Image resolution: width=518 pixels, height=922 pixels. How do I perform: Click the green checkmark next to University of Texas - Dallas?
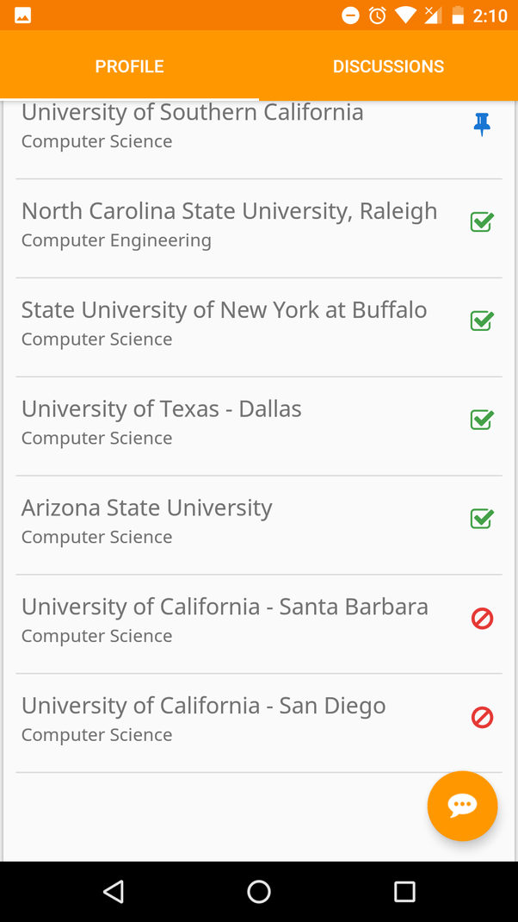click(x=481, y=420)
